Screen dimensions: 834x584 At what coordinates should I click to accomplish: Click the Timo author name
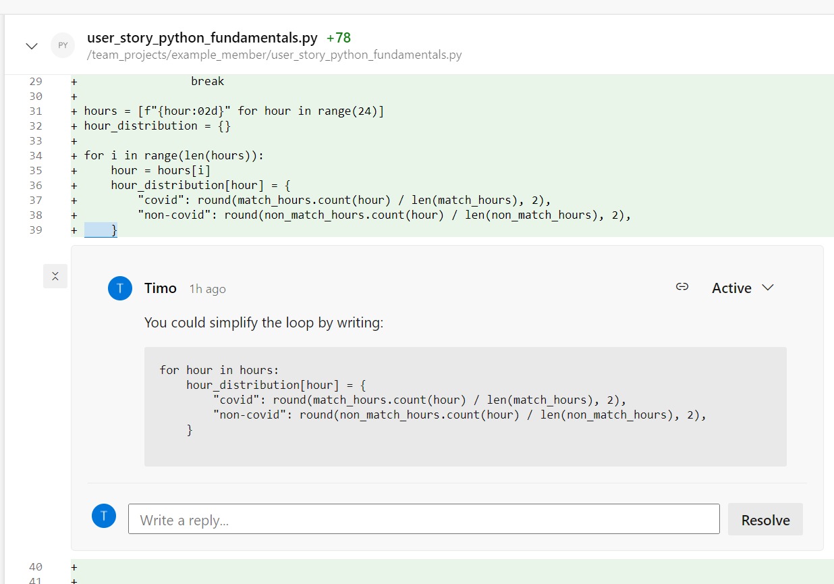pyautogui.click(x=161, y=288)
